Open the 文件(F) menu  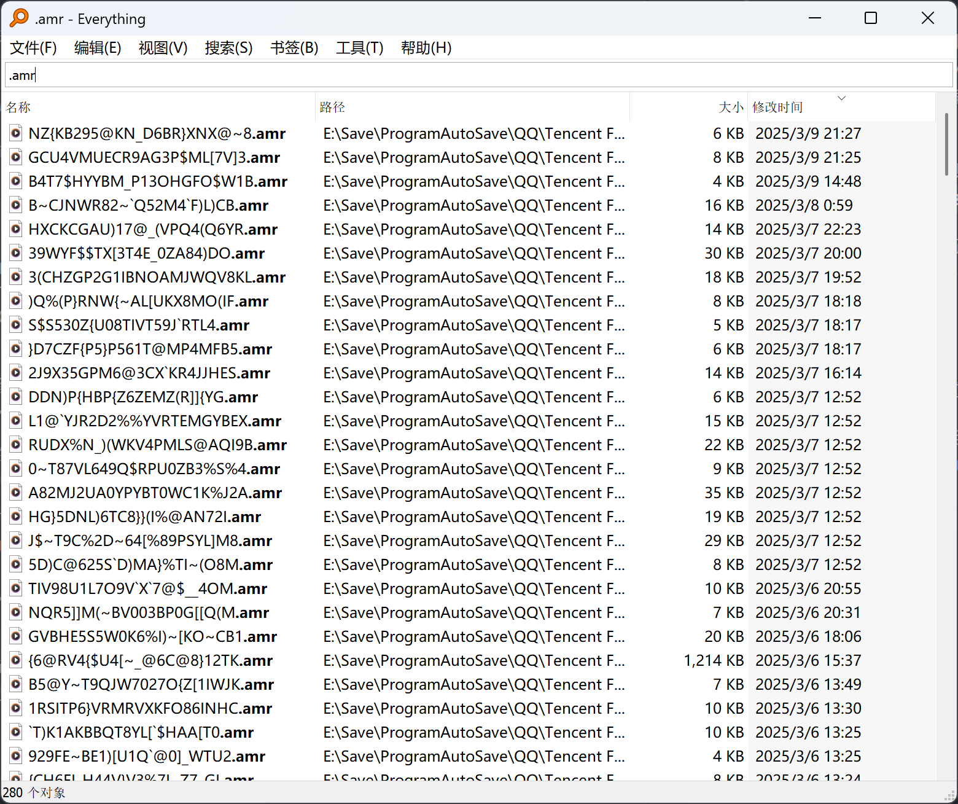(34, 48)
